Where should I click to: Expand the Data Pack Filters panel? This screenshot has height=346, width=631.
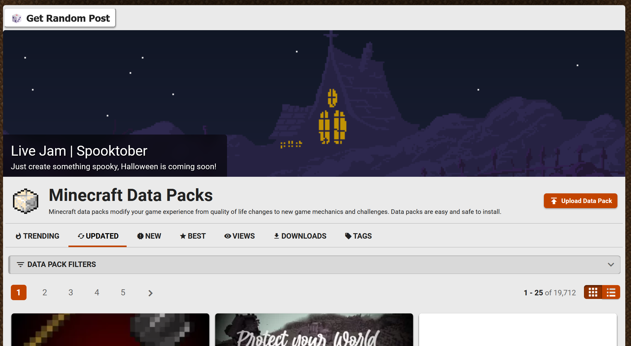(x=314, y=265)
